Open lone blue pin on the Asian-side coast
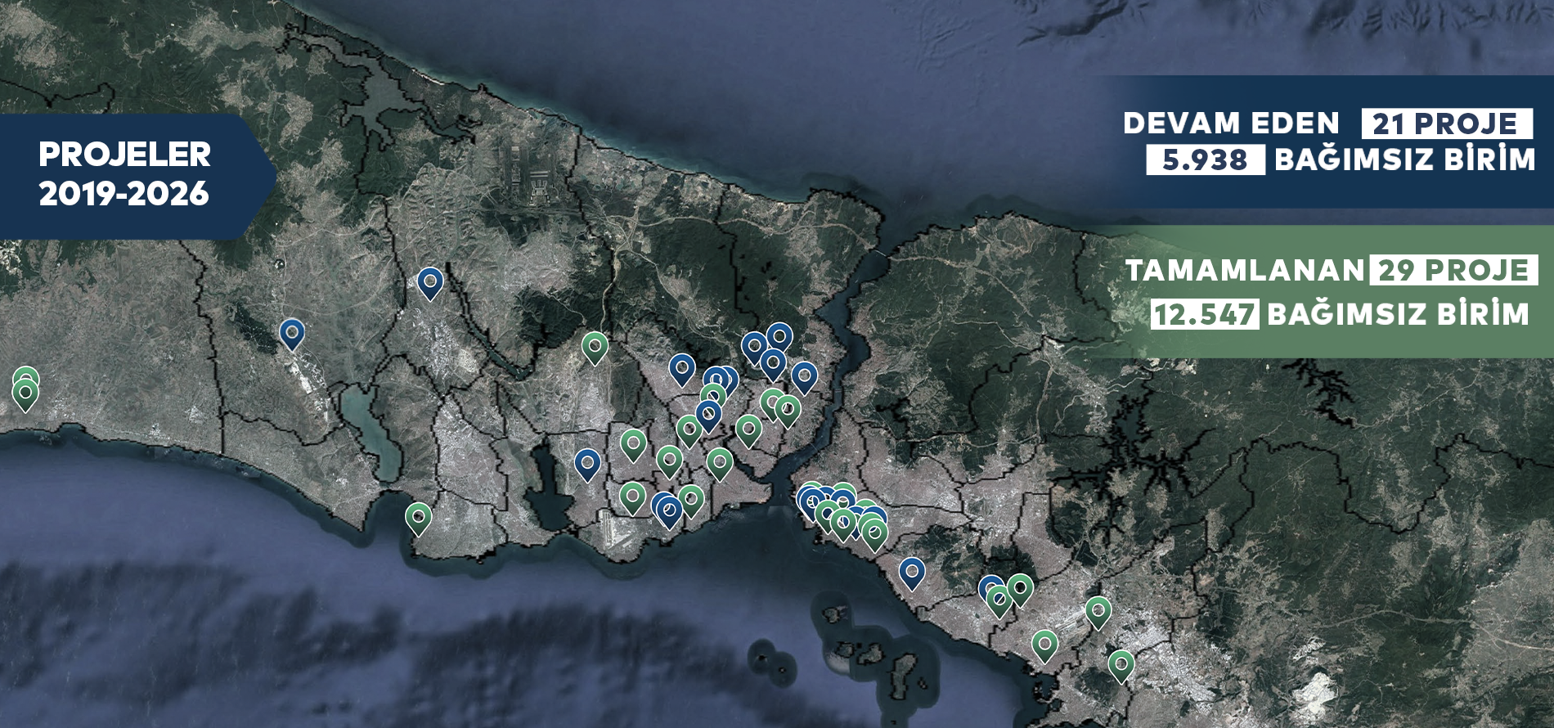Screen dimensions: 1554x728 click(x=912, y=572)
